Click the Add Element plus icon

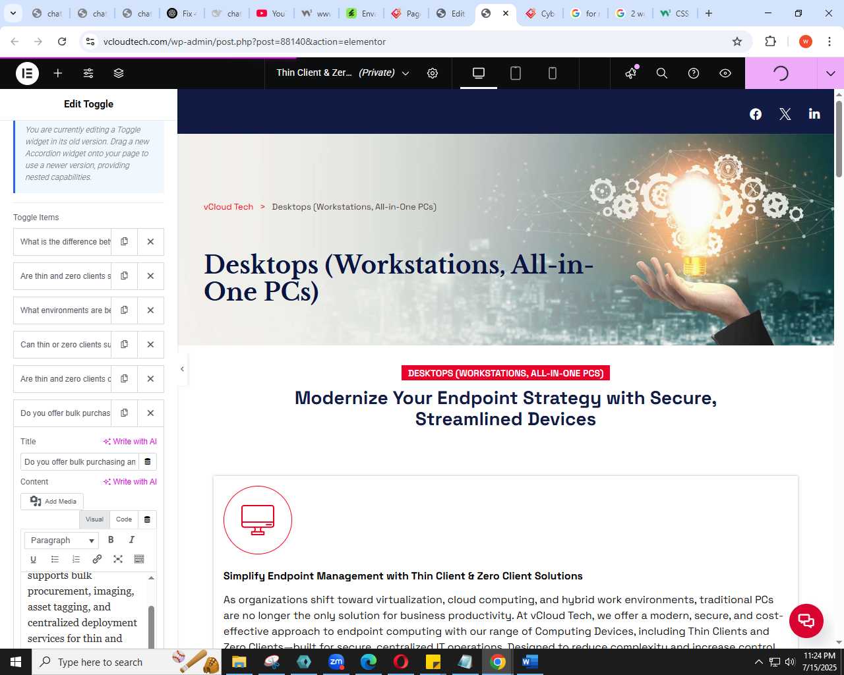58,73
